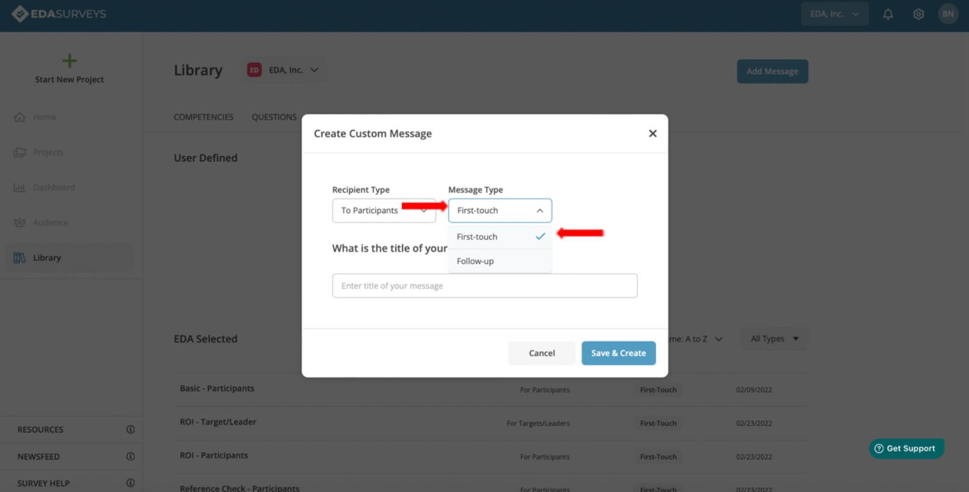
Task: Open the SURVEY HELP section
Action: [43, 483]
